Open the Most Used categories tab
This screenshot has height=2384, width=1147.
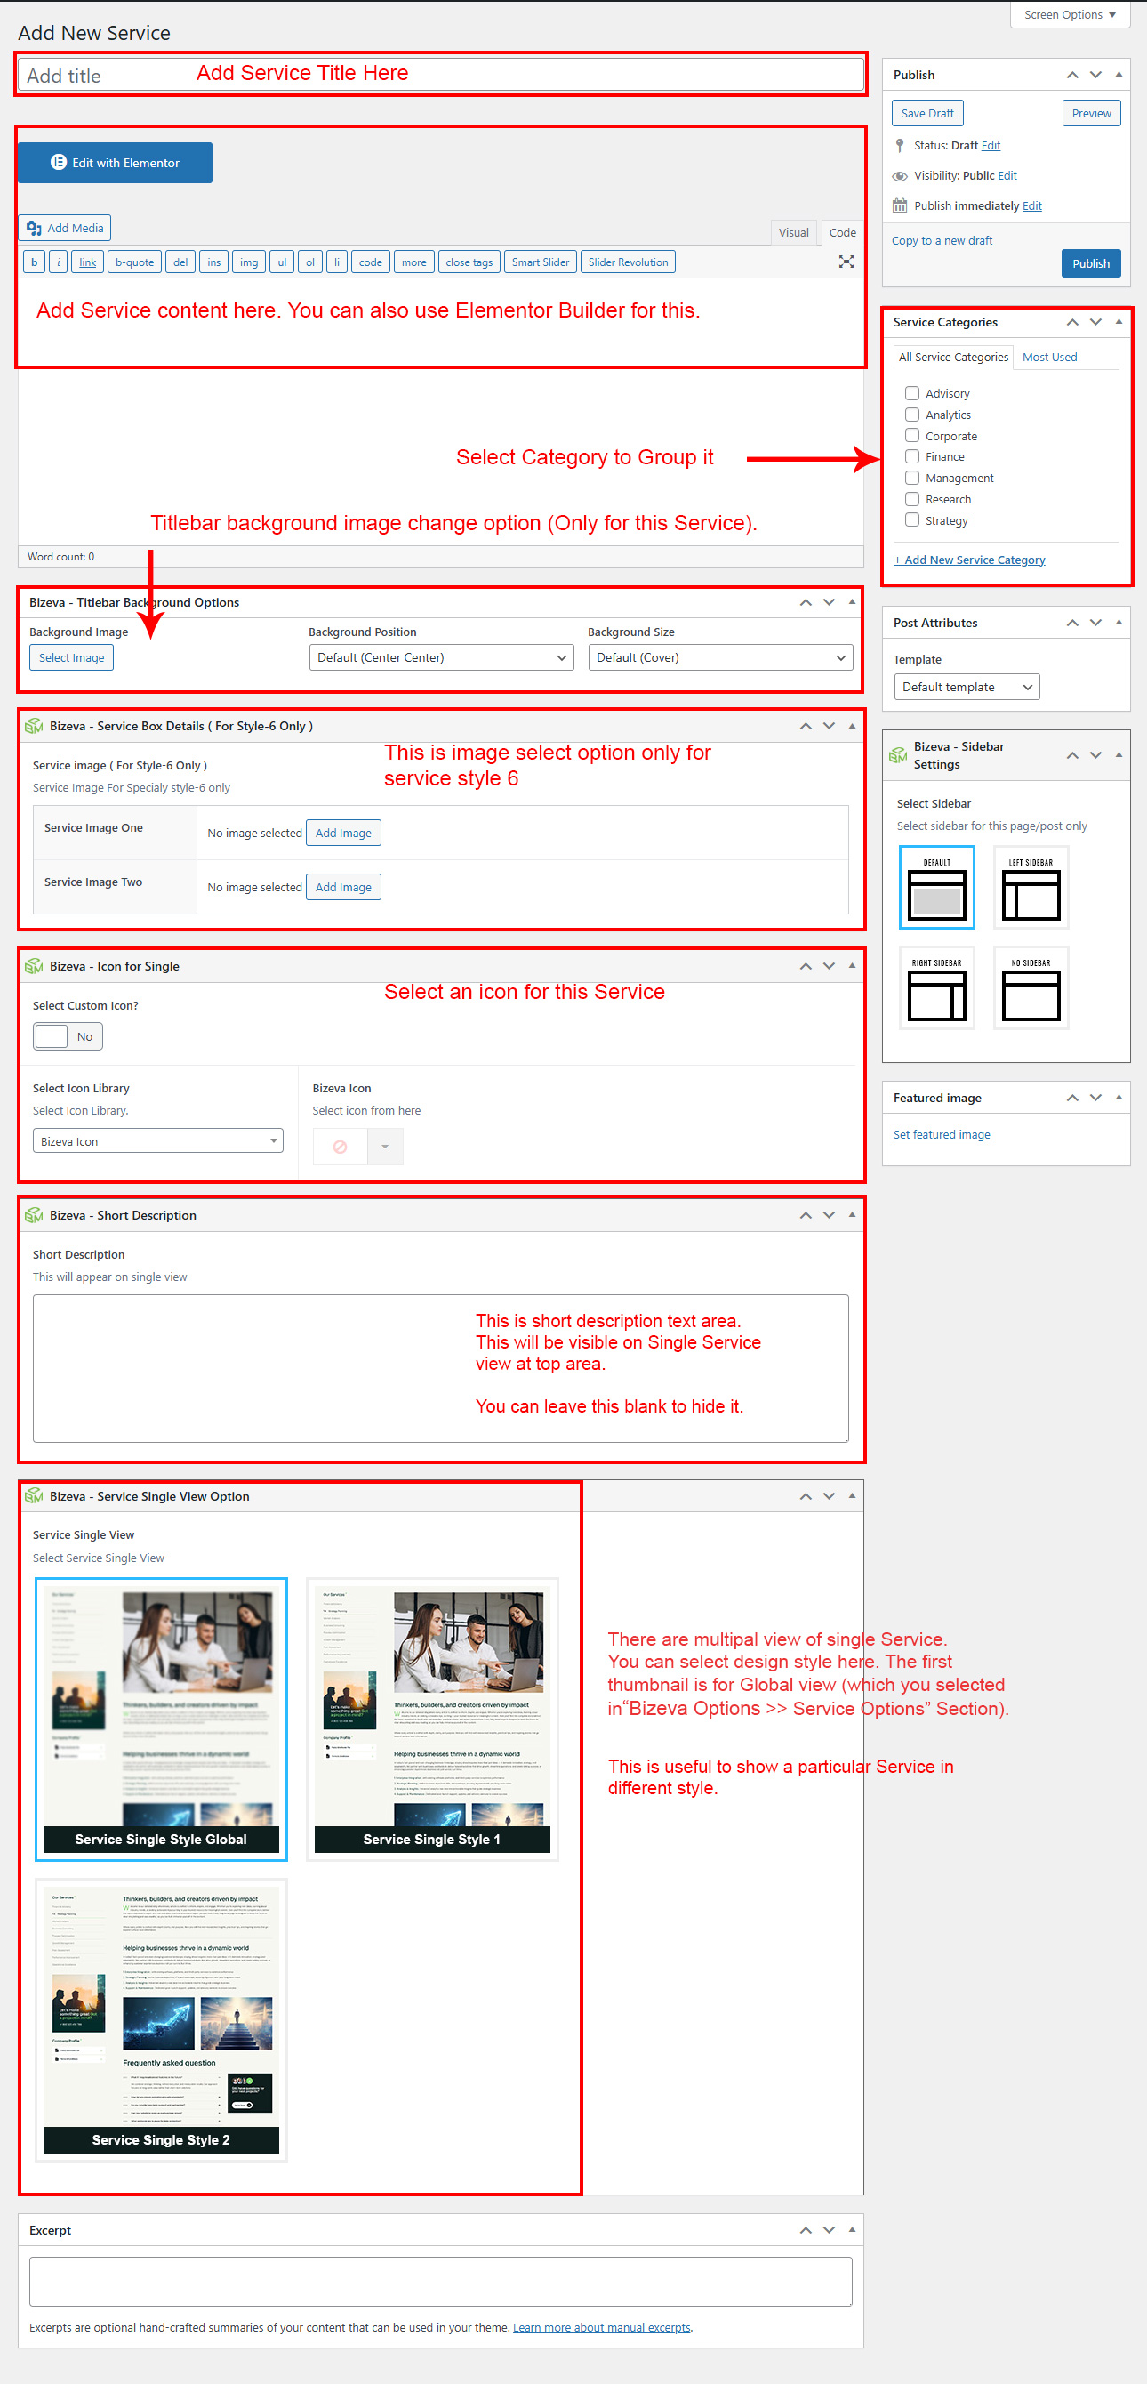coord(1049,358)
